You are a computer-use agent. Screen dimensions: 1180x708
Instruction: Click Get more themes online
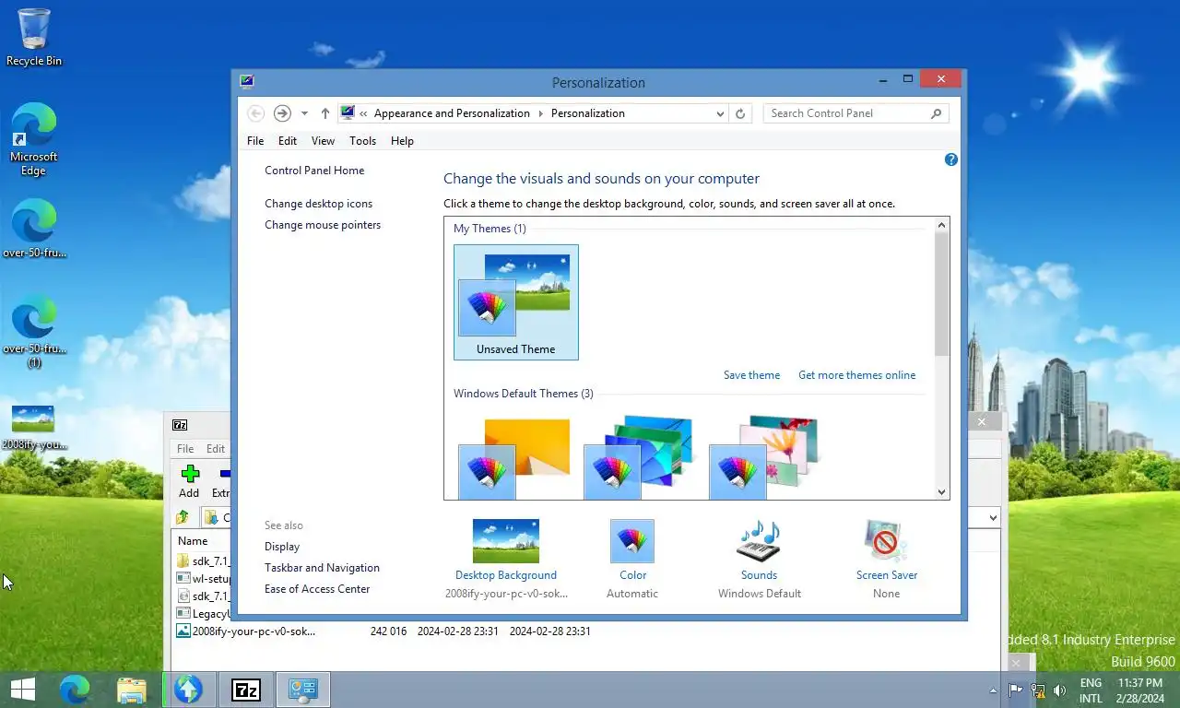(x=857, y=375)
